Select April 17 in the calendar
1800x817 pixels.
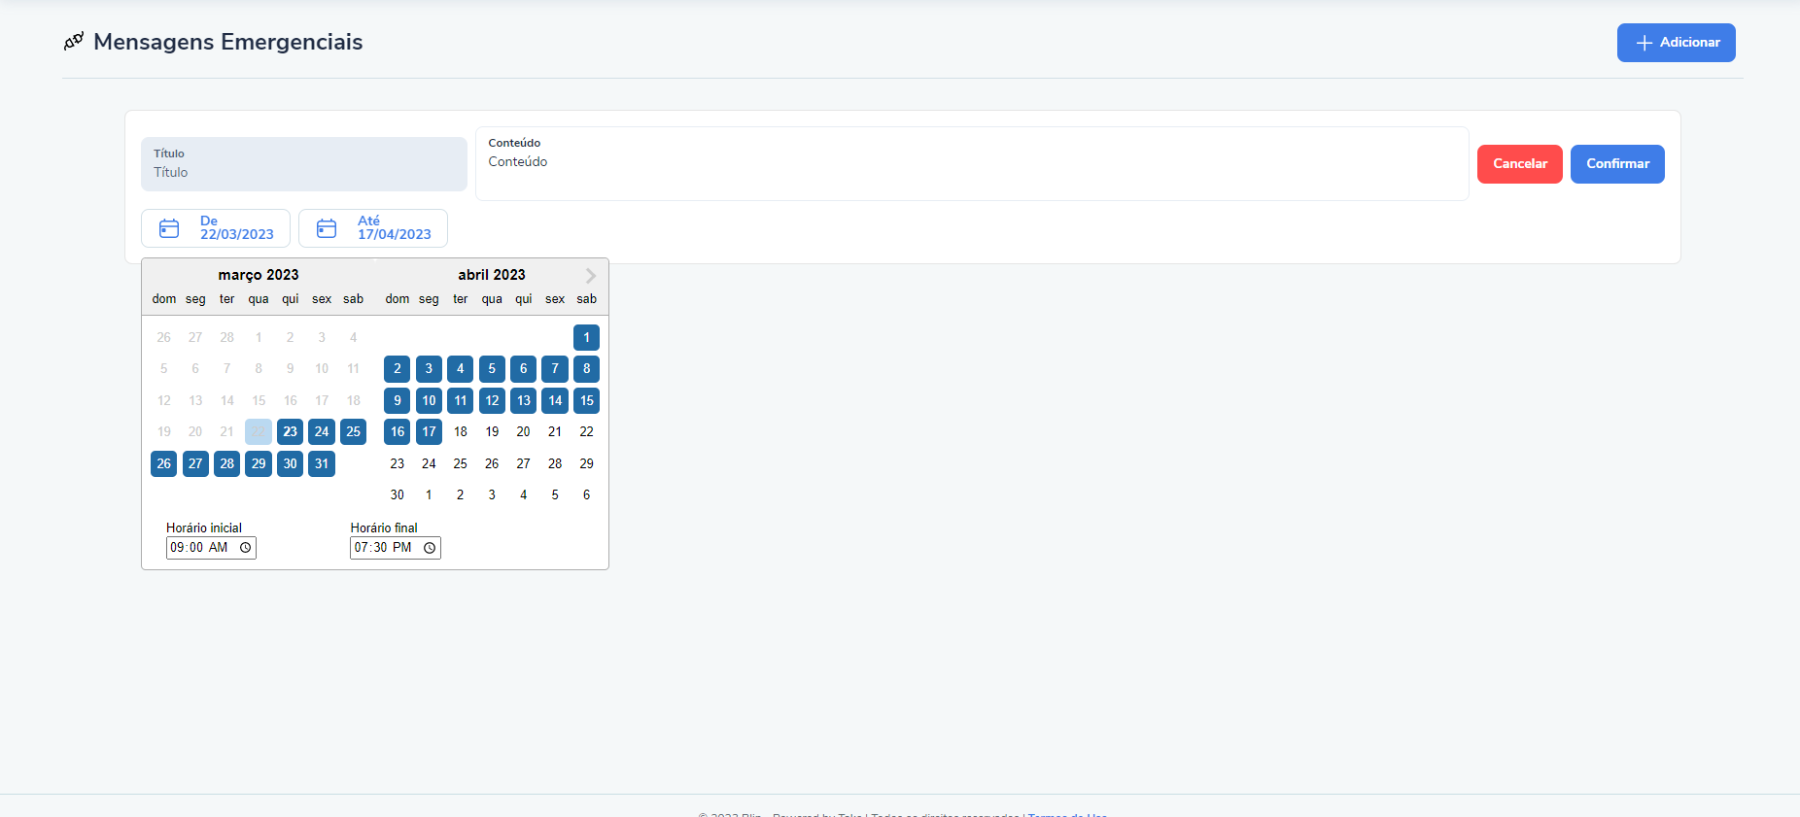click(429, 431)
